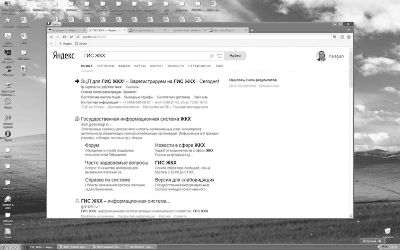Select the КАРТИНКИ search category
400x250 pixels.
click(105, 66)
